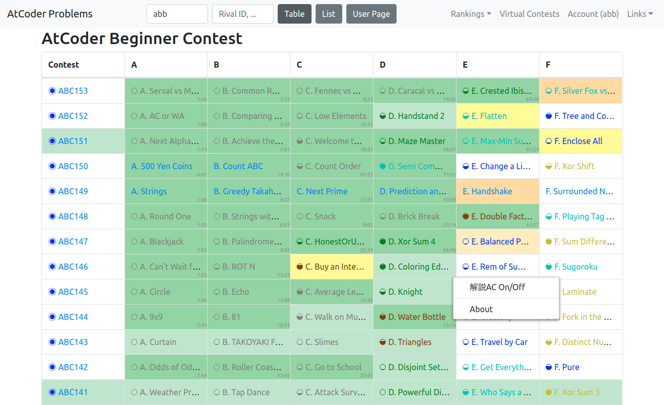Open the Links dropdown menu
The image size is (664, 405).
pyautogui.click(x=639, y=14)
